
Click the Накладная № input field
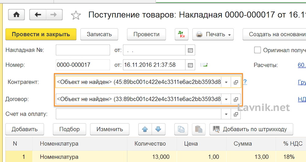83,50
